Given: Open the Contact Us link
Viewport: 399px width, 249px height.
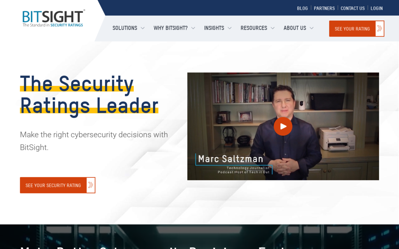Looking at the screenshot, I should [352, 9].
